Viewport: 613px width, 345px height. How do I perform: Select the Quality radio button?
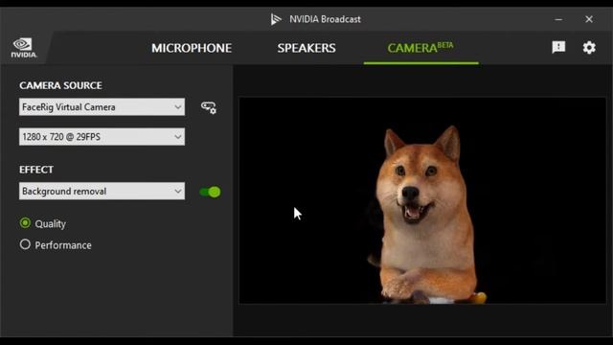[25, 223]
